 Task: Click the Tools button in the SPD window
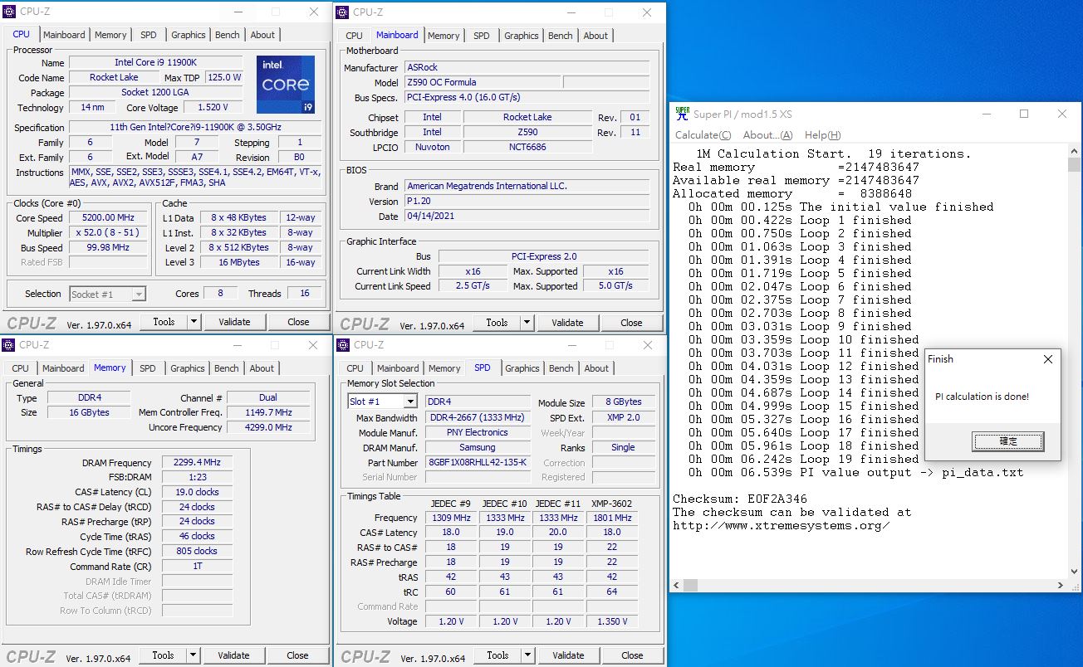click(497, 655)
